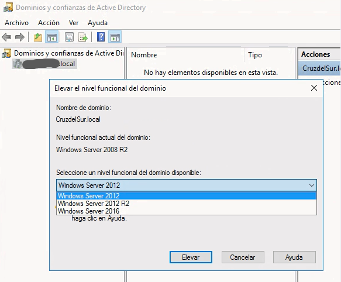
Task: Sort by the Tipo column header
Action: tap(268, 55)
